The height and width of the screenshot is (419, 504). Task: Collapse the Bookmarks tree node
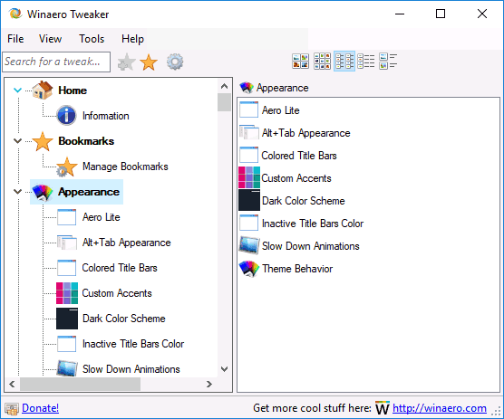point(18,141)
